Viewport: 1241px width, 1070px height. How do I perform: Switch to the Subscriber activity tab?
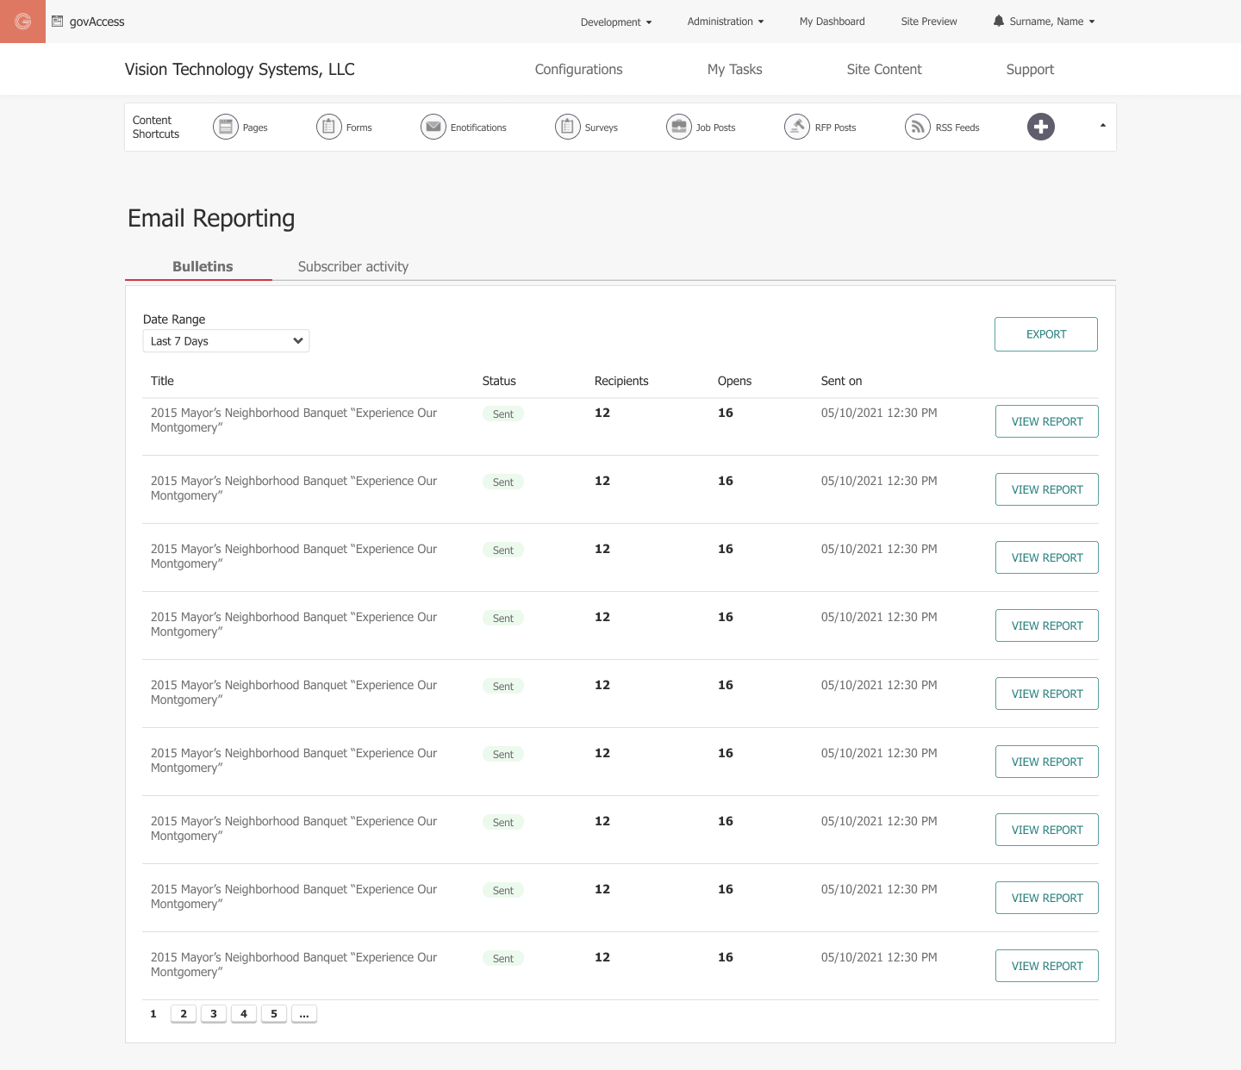[353, 266]
